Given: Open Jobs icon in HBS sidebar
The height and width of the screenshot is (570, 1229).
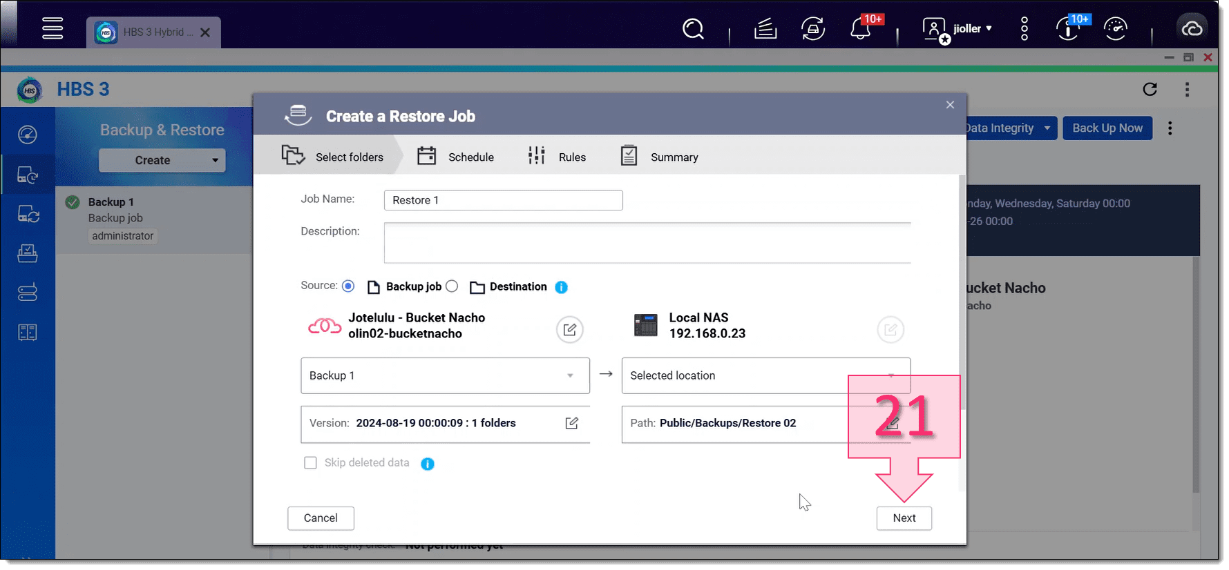Looking at the screenshot, I should pos(28,253).
